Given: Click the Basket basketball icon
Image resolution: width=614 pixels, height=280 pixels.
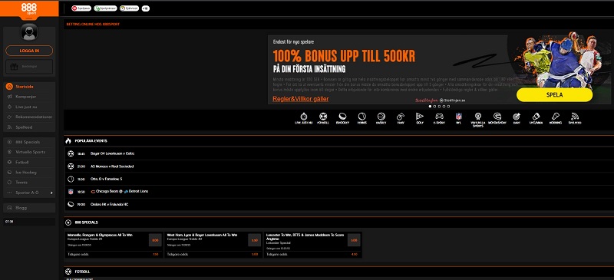Looking at the screenshot, I should point(381,117).
